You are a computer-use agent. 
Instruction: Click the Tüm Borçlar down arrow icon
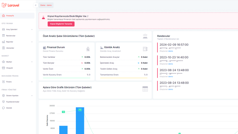(x=82, y=63)
